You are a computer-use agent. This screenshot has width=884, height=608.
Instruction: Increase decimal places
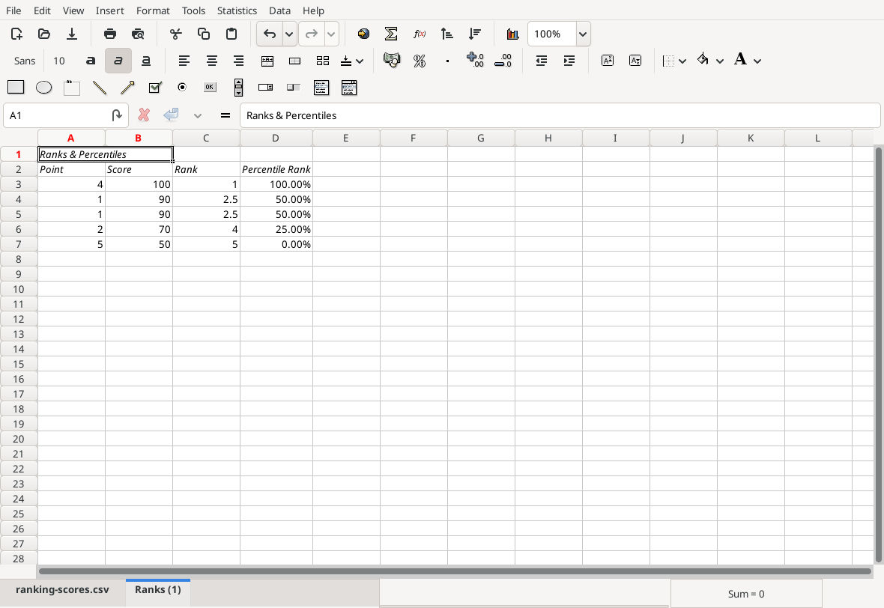[475, 61]
